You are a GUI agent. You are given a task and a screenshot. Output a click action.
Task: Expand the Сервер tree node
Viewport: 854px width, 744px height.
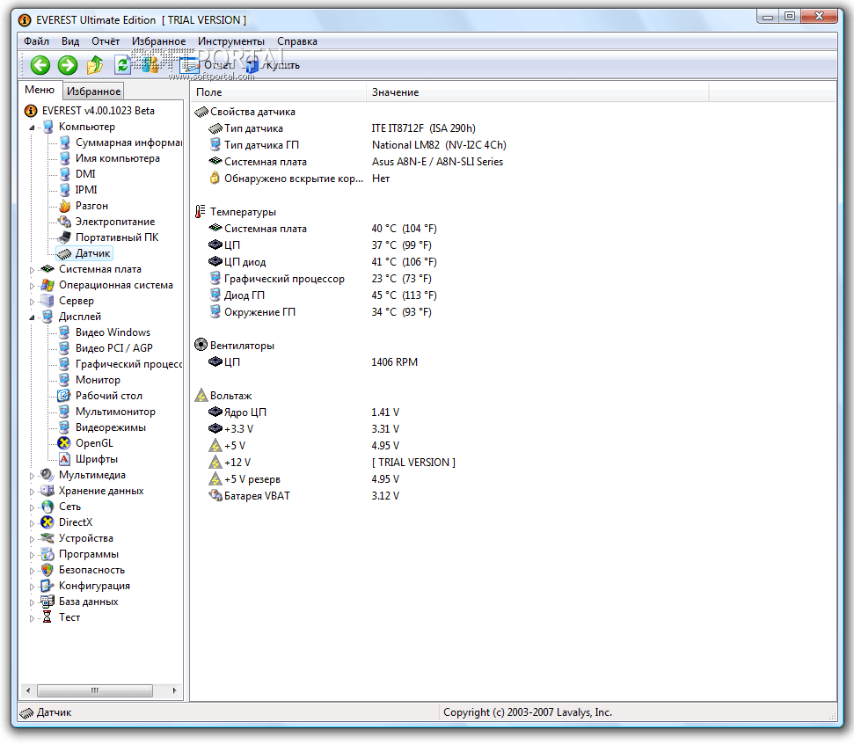pyautogui.click(x=32, y=302)
